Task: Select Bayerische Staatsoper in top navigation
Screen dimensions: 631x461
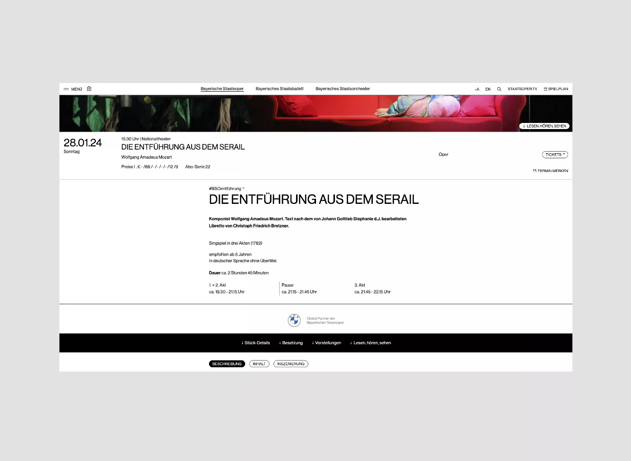Action: (222, 89)
